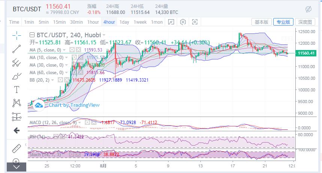Select the ruler measure tool
322x173 pixels.
(x=17, y=148)
